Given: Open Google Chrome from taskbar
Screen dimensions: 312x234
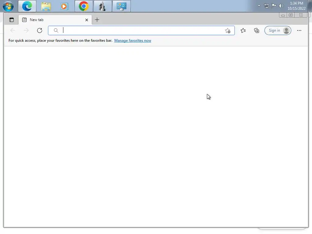Looking at the screenshot, I should pyautogui.click(x=83, y=6).
